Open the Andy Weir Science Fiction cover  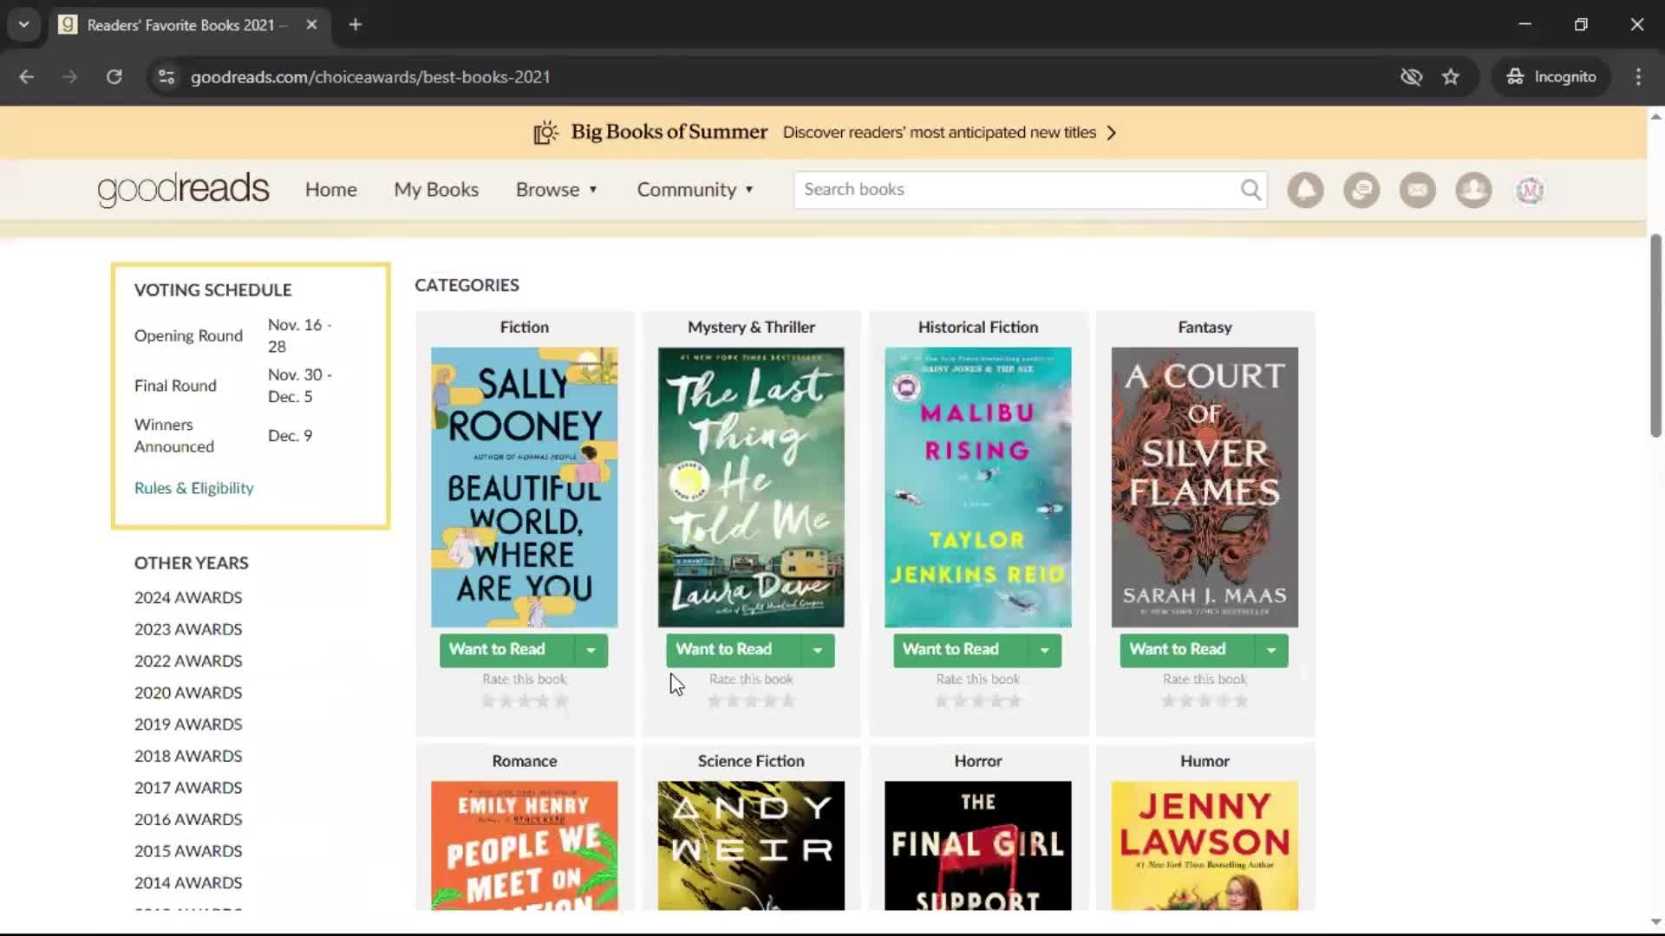[751, 846]
